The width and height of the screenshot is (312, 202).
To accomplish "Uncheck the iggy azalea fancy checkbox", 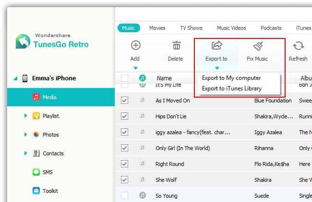I will click(x=124, y=132).
